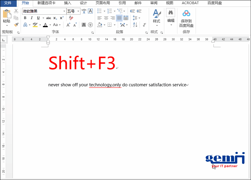Select the Format Painter tool
Viewport: 251px width, 180px height.
pyautogui.click(x=16, y=24)
